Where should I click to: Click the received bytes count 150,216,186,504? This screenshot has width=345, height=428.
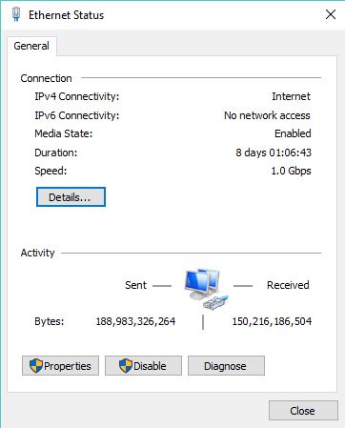coord(272,321)
